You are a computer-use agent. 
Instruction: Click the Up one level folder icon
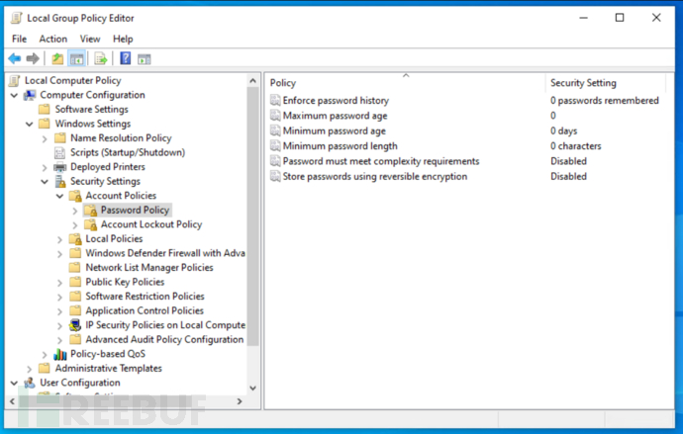point(57,58)
